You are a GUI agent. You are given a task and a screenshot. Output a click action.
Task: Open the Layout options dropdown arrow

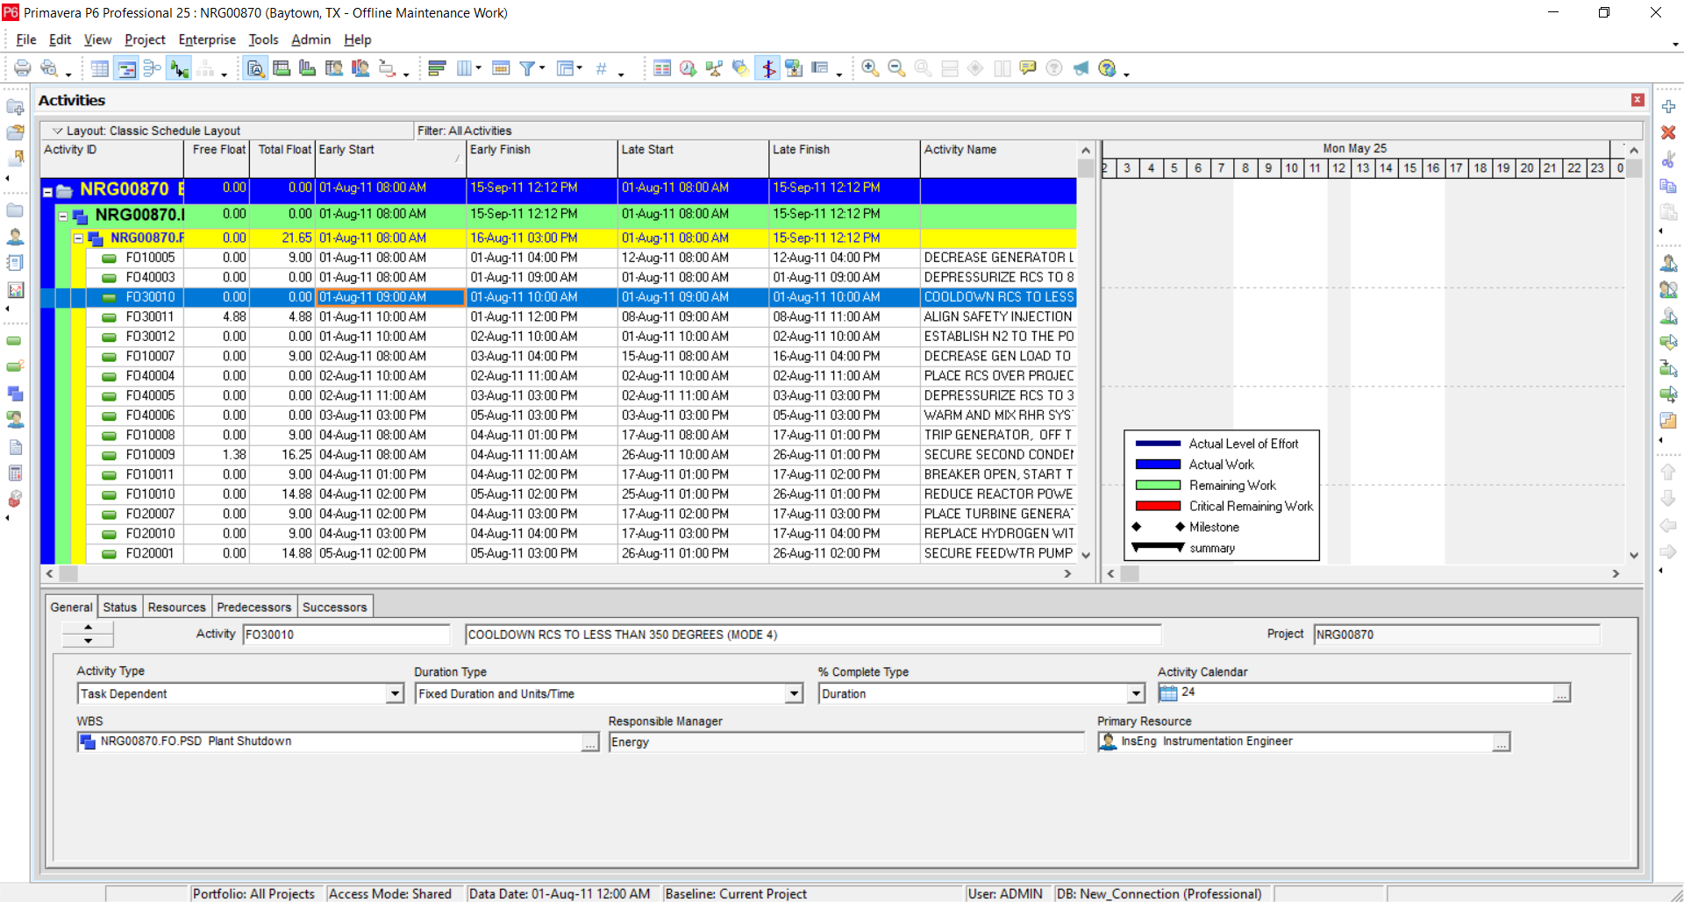click(x=57, y=131)
